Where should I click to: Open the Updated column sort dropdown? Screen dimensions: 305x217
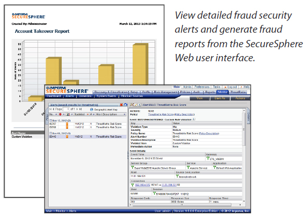tap(88, 114)
